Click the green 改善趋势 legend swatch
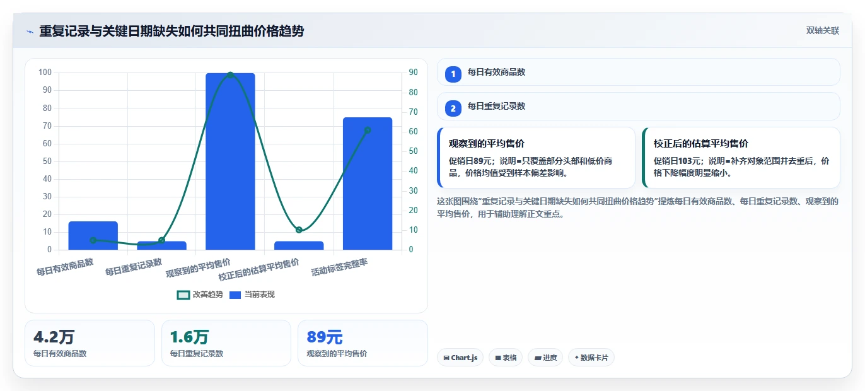The image size is (865, 391). tap(183, 295)
